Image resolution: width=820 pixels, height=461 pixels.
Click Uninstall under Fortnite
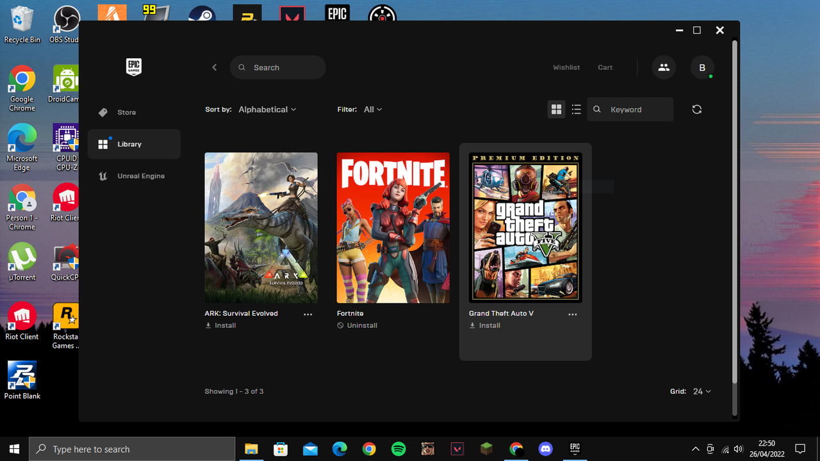357,325
